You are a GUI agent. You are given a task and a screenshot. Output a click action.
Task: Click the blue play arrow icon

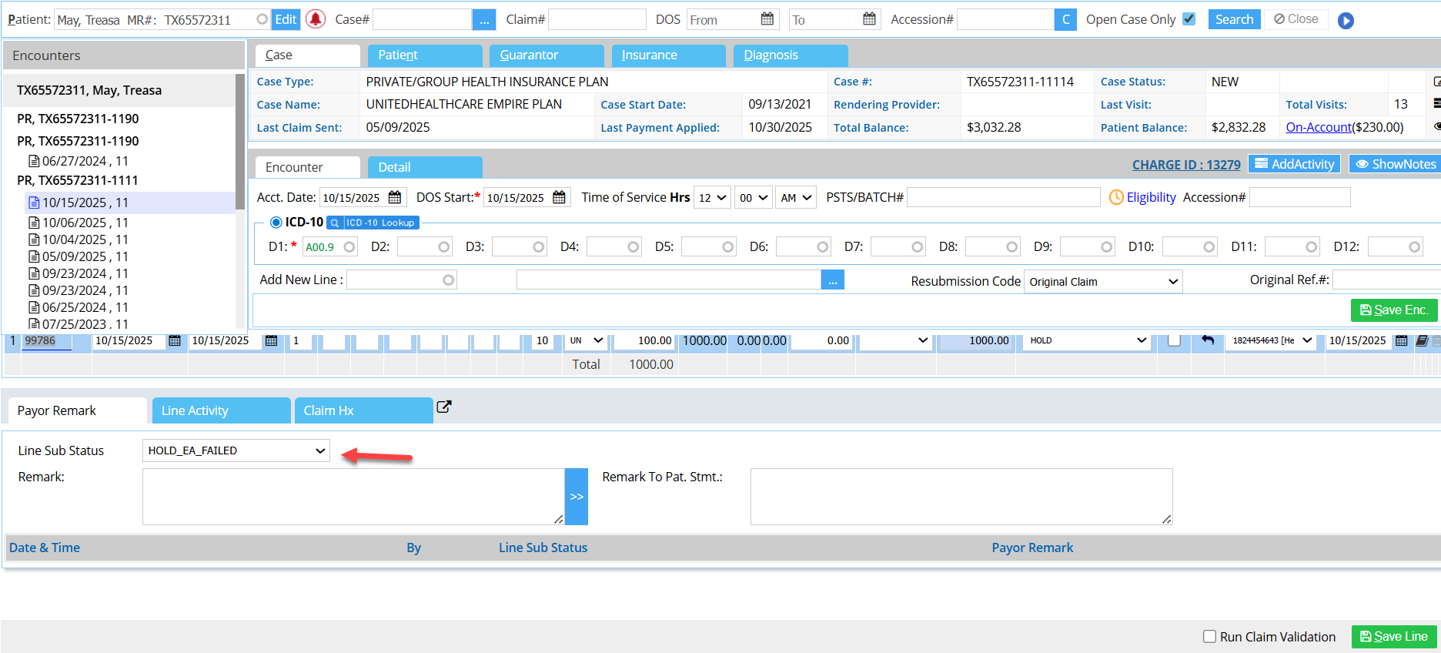1346,21
